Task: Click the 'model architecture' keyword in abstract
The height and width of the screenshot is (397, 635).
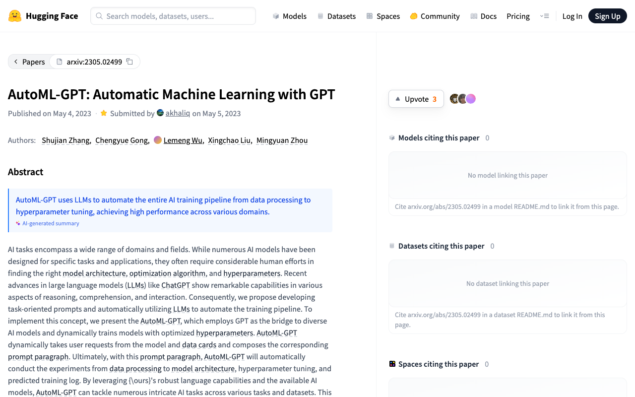Action: (94, 273)
